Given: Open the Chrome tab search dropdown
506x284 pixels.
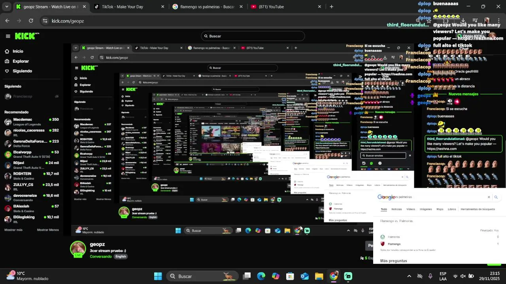Looking at the screenshot, I should point(6,7).
